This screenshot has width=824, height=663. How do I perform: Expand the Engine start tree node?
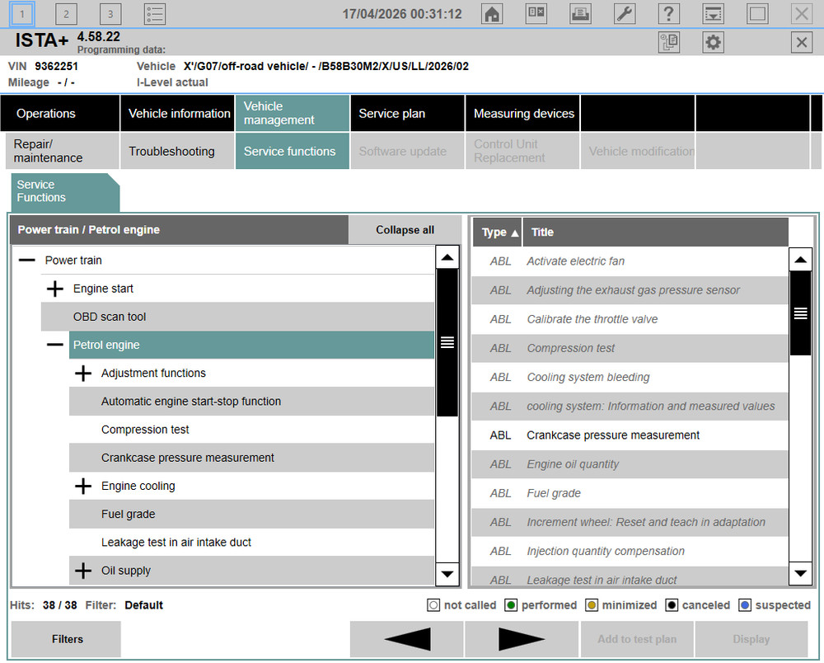55,289
